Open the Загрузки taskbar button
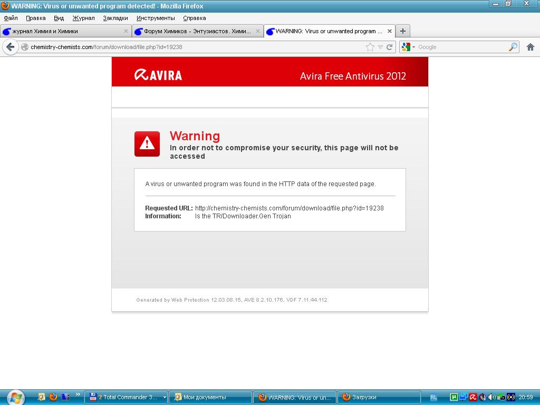This screenshot has width=540, height=405. (x=379, y=398)
